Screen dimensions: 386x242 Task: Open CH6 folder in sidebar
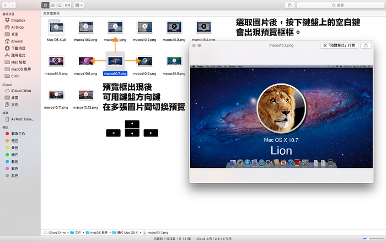click(x=14, y=76)
